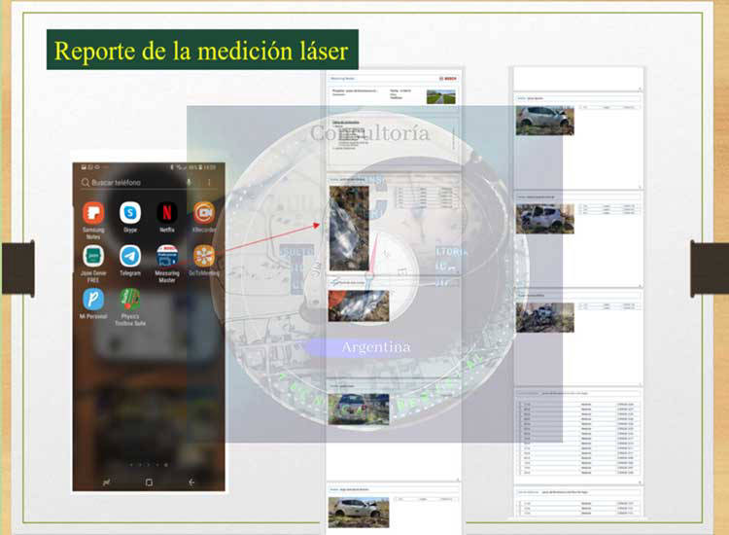Open the GoToMeeting app
This screenshot has width=729, height=535.
(x=204, y=256)
